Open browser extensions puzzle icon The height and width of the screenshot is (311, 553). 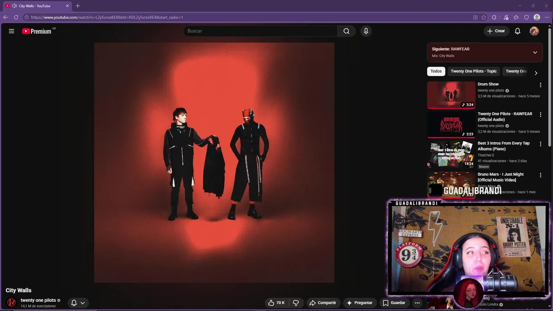pos(494,17)
